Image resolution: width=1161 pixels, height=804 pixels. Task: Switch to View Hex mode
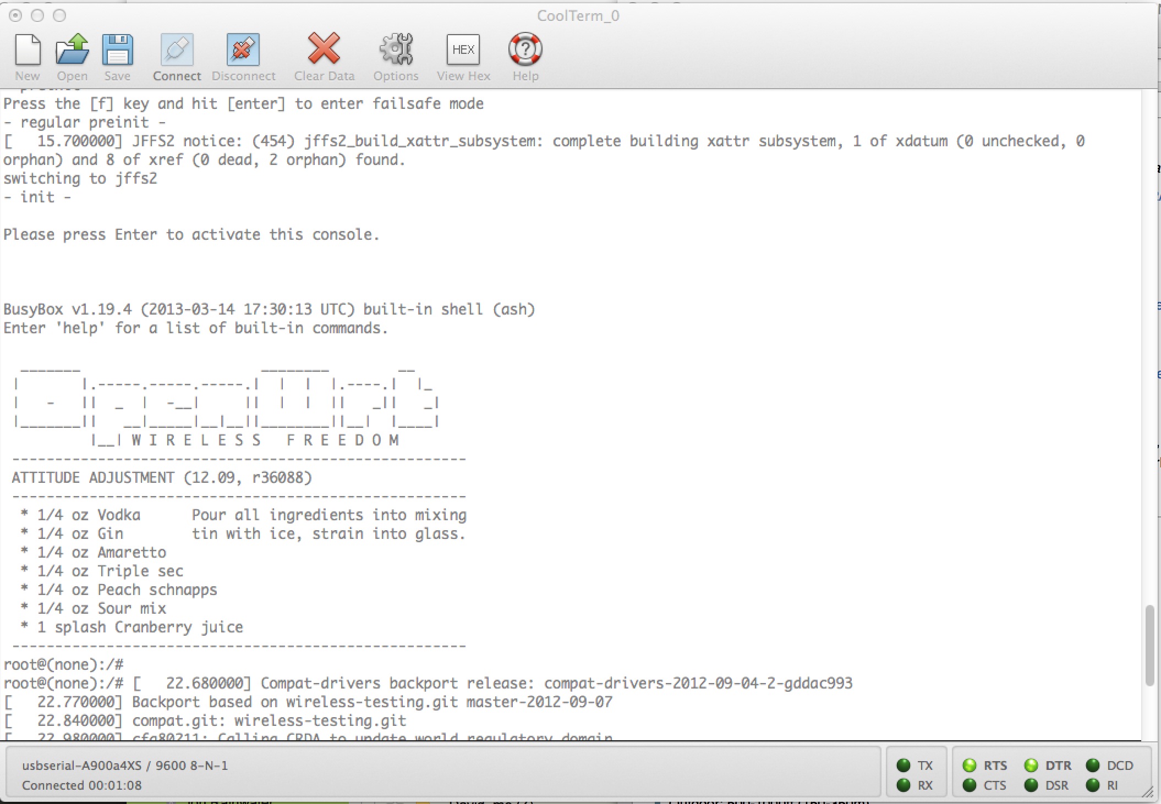tap(463, 51)
